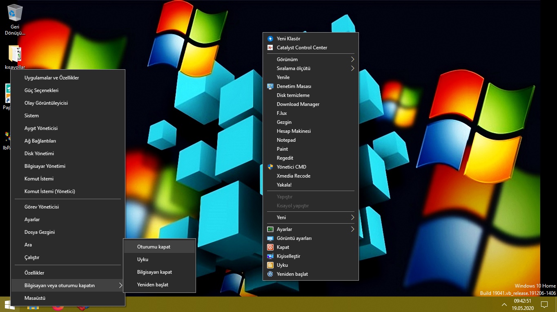Expand the Sıralama ölçütü submenu arrow

coord(352,68)
